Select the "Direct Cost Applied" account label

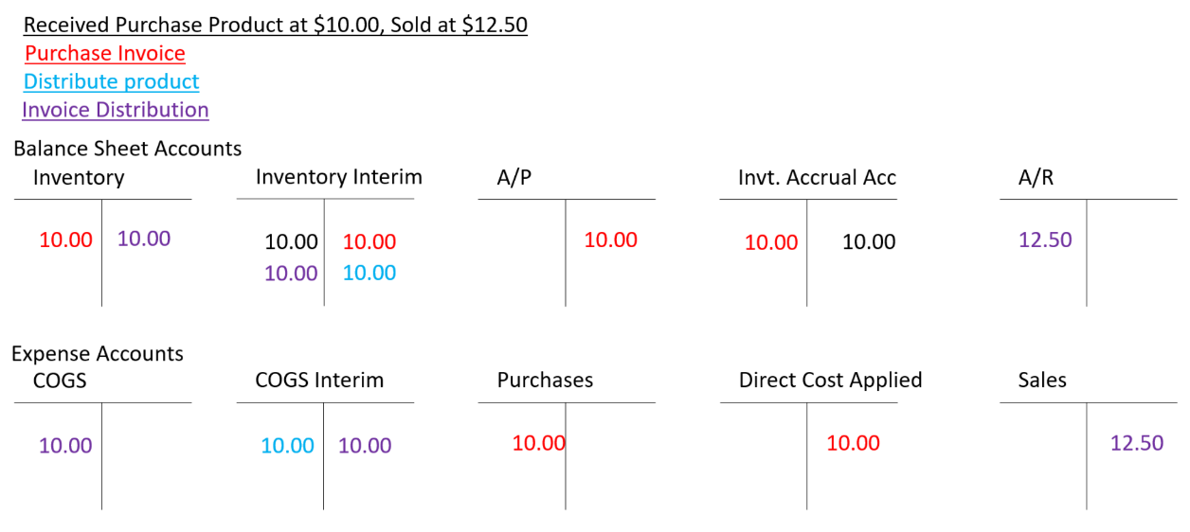coord(830,381)
